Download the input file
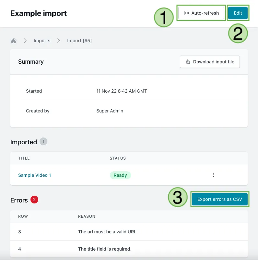 210,62
